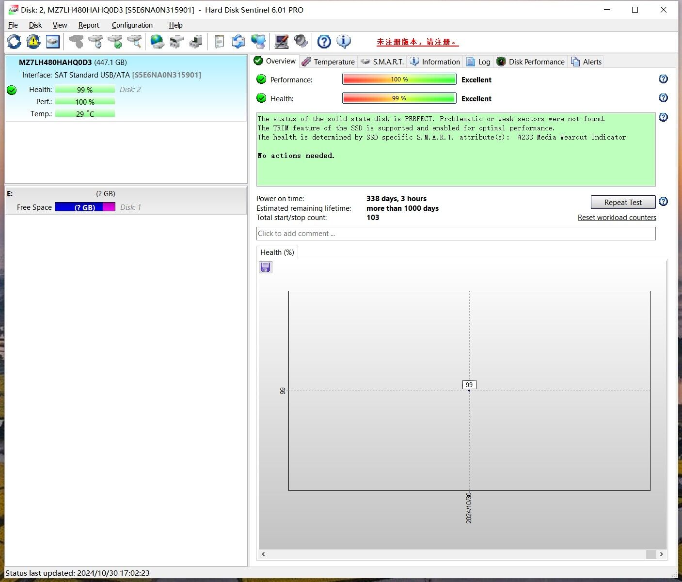Viewport: 682px width, 582px height.
Task: Click the speaker toolbar icon
Action: [301, 42]
